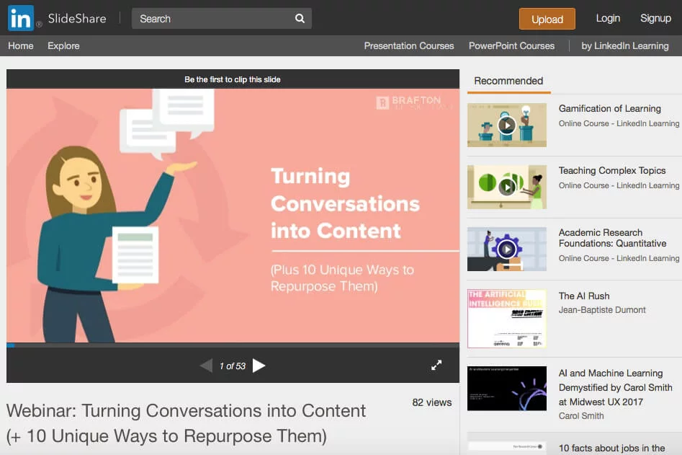The height and width of the screenshot is (455, 682).
Task: Click the slide progress bar
Action: (233, 345)
